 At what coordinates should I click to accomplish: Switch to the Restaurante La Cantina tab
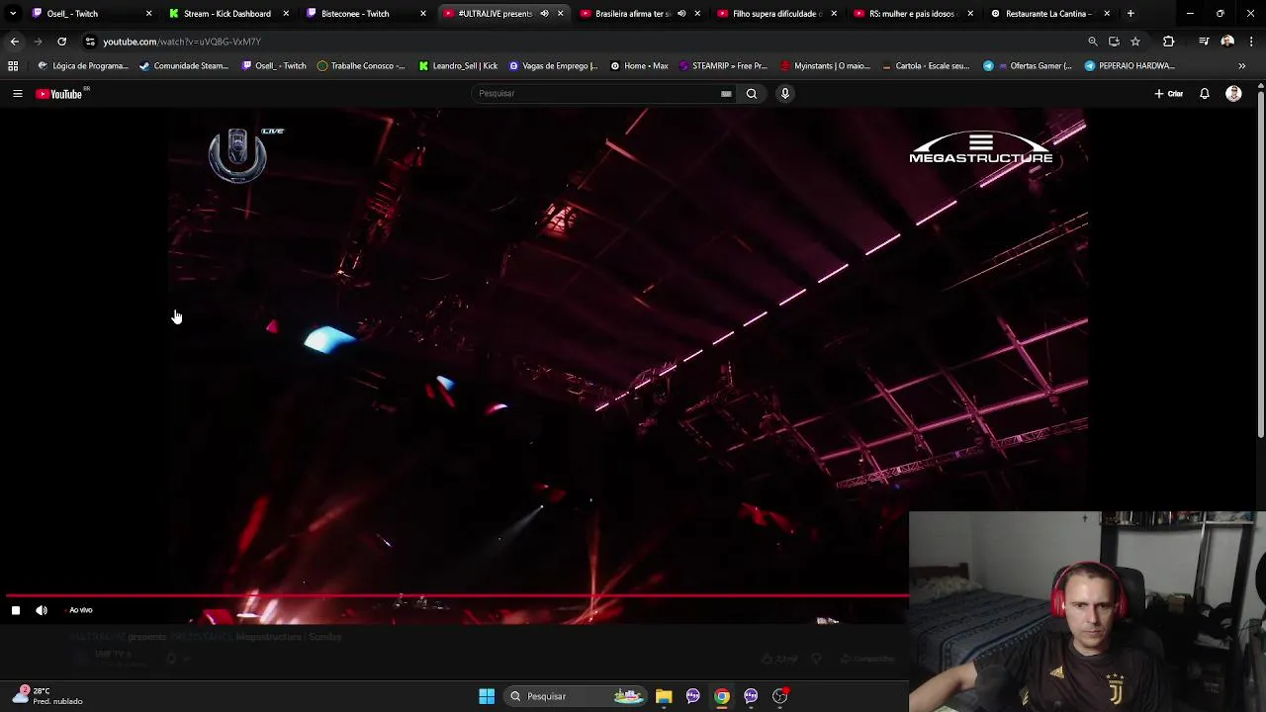[x=1047, y=14]
